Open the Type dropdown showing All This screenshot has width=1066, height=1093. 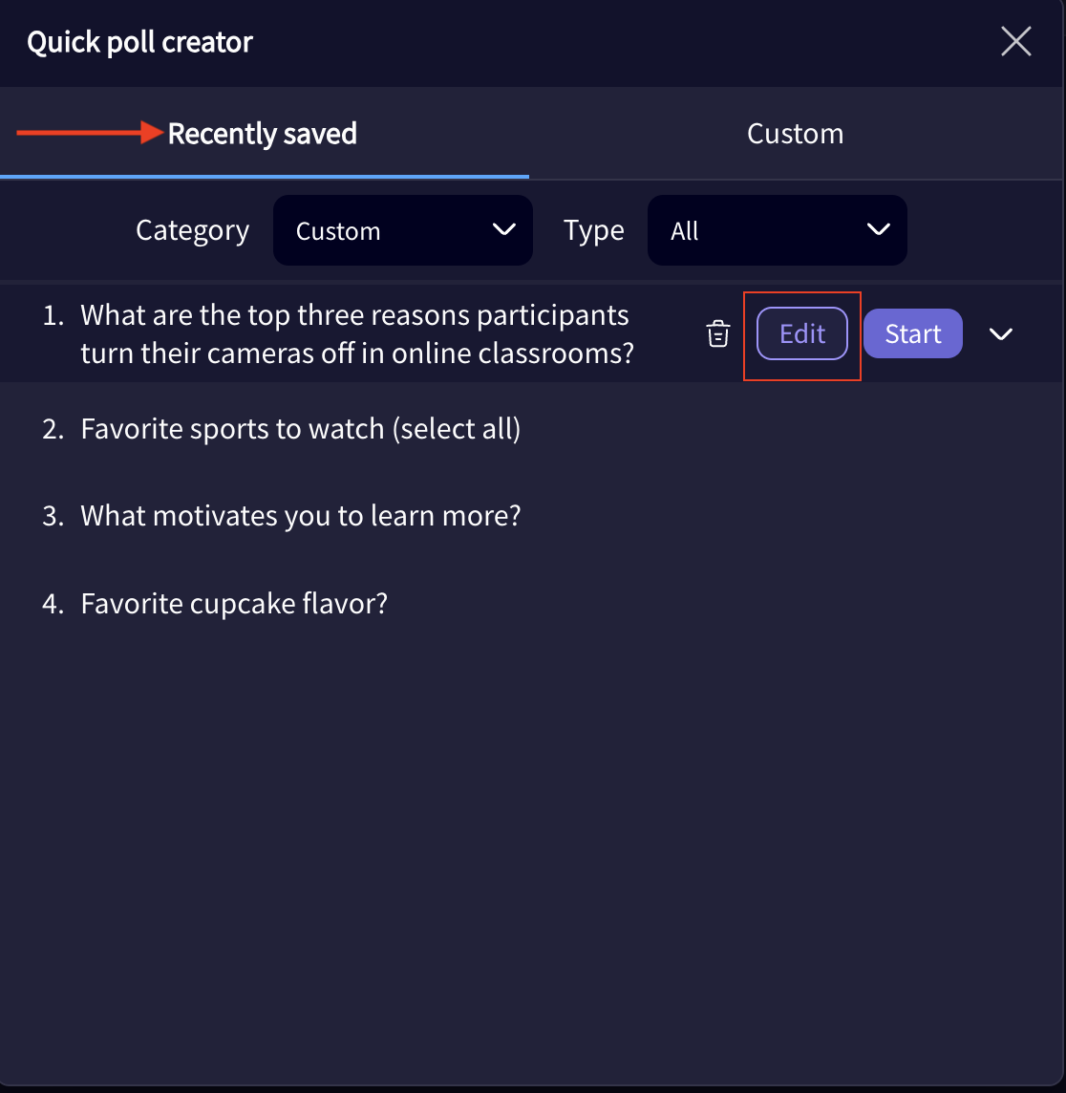coord(777,230)
